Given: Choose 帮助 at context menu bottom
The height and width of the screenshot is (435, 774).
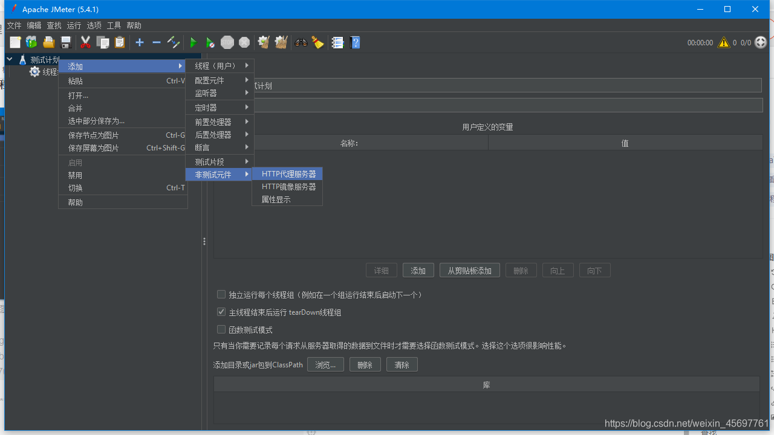Looking at the screenshot, I should [x=123, y=202].
